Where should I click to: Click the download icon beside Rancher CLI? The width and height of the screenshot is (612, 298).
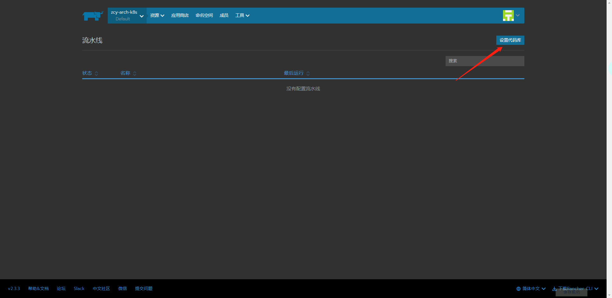point(554,289)
